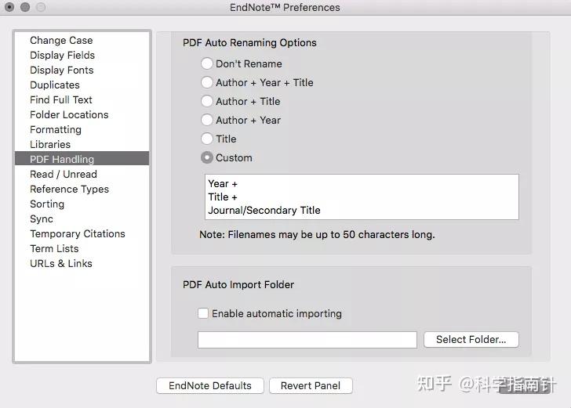Select the Custom renaming radio button
571x408 pixels.
[207, 157]
